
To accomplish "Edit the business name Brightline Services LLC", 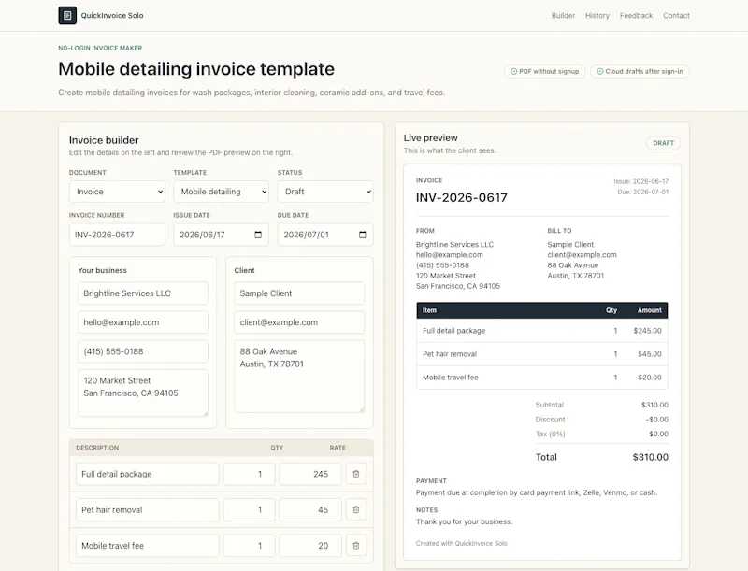I will click(143, 293).
